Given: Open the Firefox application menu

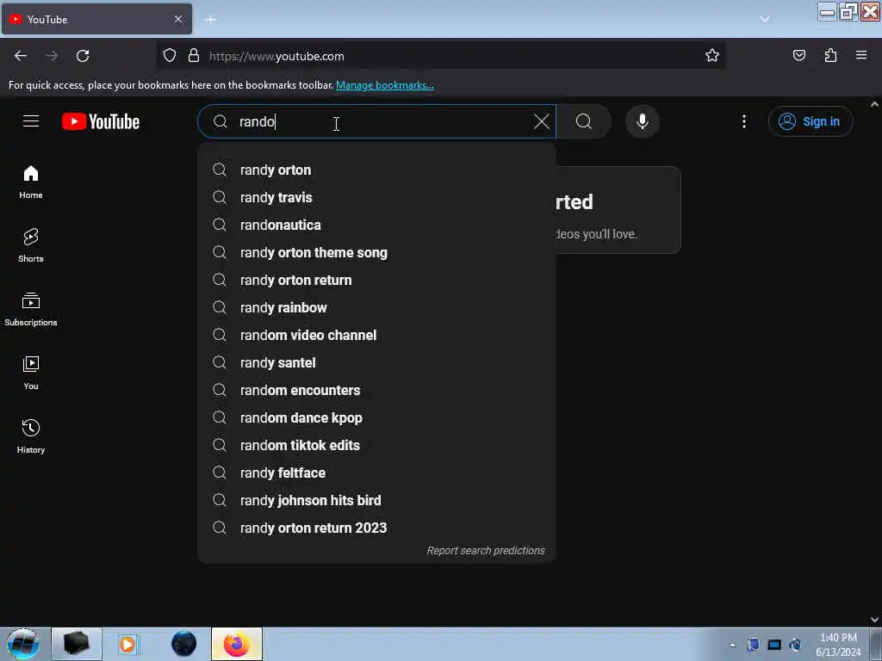Looking at the screenshot, I should pos(861,56).
